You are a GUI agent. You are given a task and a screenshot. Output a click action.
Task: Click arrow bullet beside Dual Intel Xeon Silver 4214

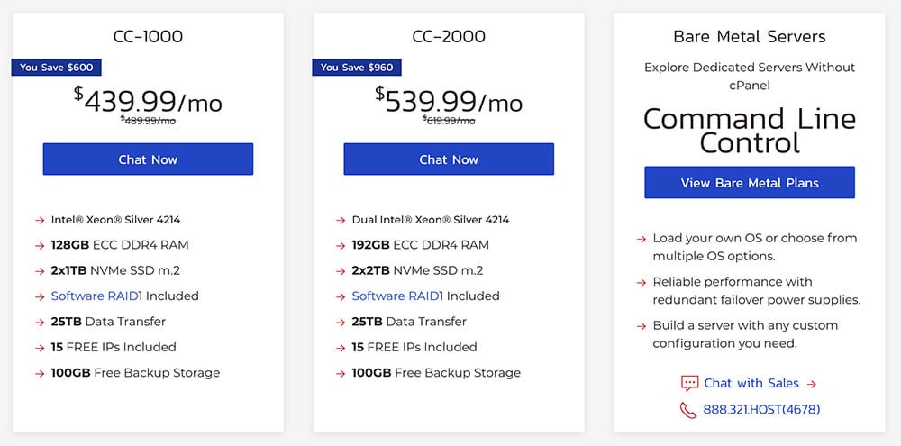tap(341, 220)
